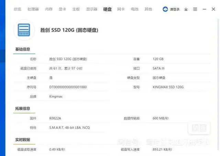The image size is (220, 156).
Task: Click the 数据传输率 label
Action: point(132,118)
